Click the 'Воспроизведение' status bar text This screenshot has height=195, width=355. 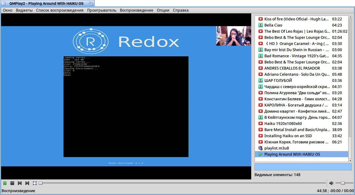[x=19, y=191]
